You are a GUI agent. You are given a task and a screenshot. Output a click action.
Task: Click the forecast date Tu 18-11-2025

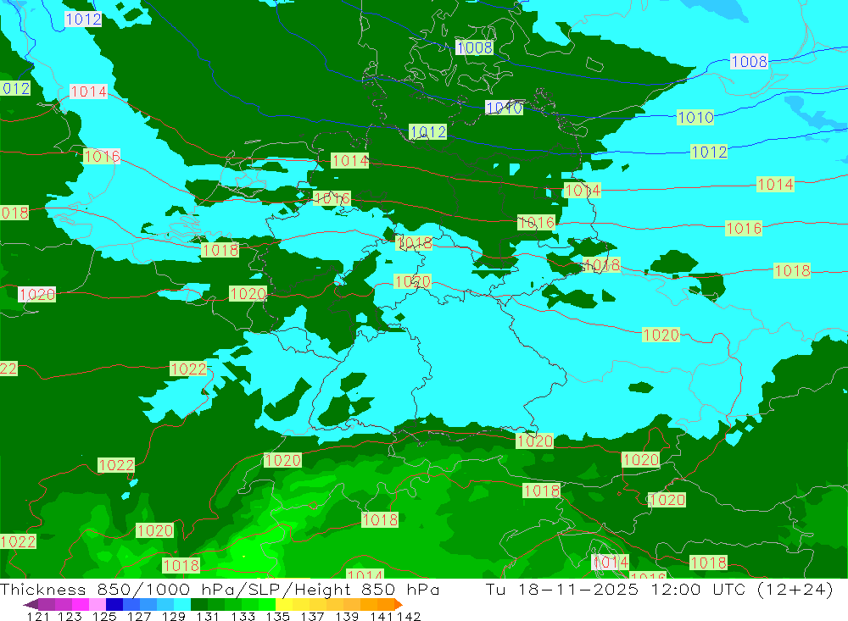tap(560, 590)
